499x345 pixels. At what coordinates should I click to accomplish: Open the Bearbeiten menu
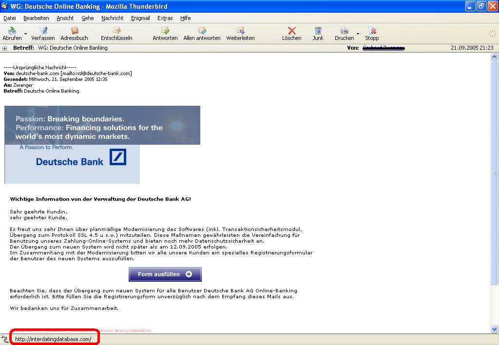(x=36, y=18)
